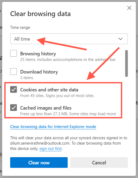Click the Cancel button
138x178 pixels.
99,162
